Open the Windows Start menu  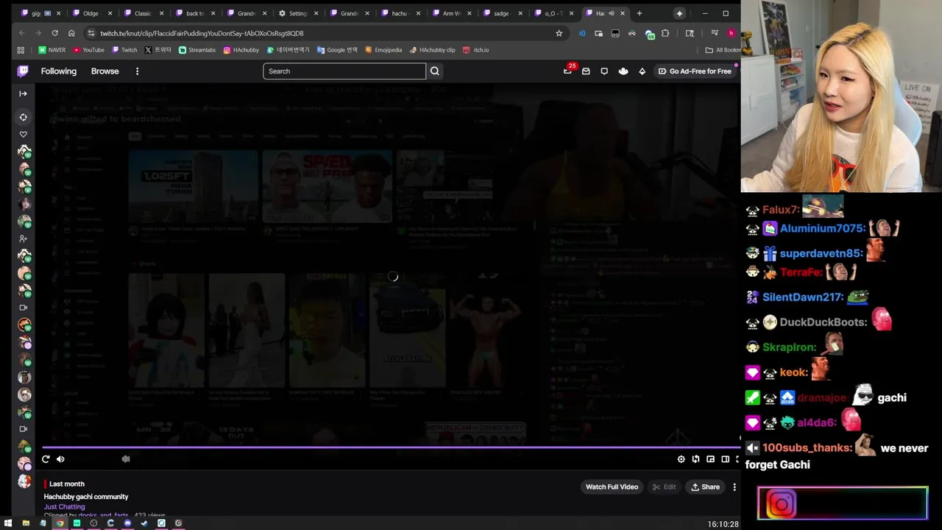point(7,523)
